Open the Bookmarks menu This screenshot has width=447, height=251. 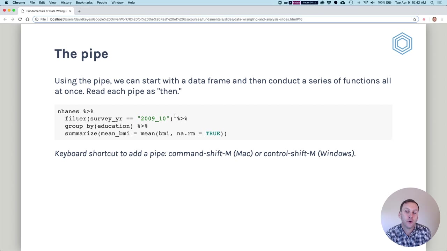pyautogui.click(x=84, y=2)
